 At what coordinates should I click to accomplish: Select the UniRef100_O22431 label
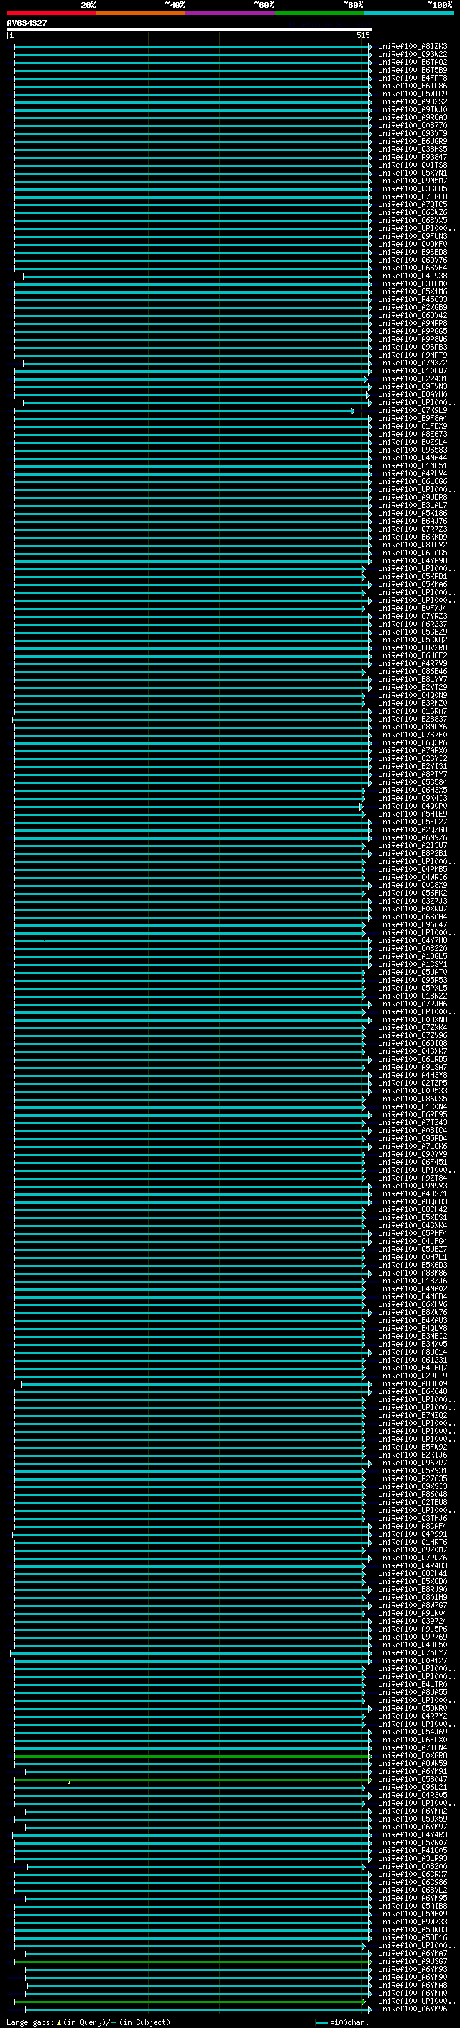tap(413, 378)
